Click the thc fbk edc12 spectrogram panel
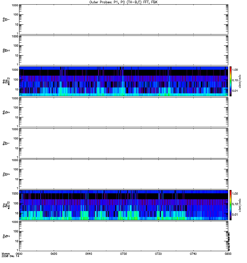Screen dimensions: 247x263 tap(123, 205)
